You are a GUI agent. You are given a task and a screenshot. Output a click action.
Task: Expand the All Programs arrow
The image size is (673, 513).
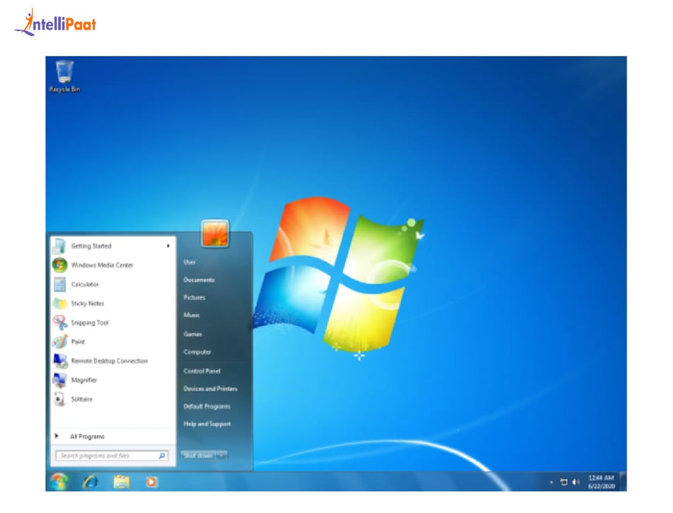point(56,437)
